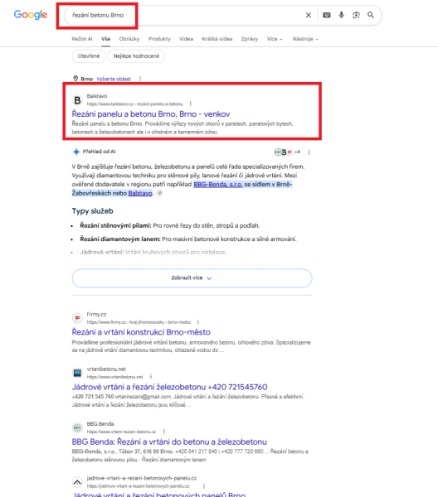438x497 pixels.
Task: Click Řezání diamantovým lanem bullet text
Action: pos(188,239)
